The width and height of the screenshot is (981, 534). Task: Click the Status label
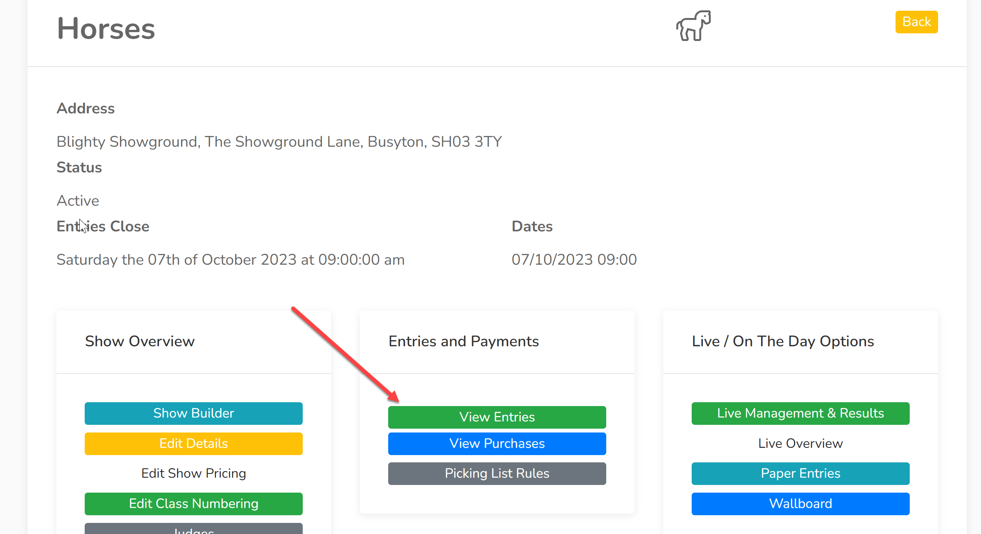point(79,167)
